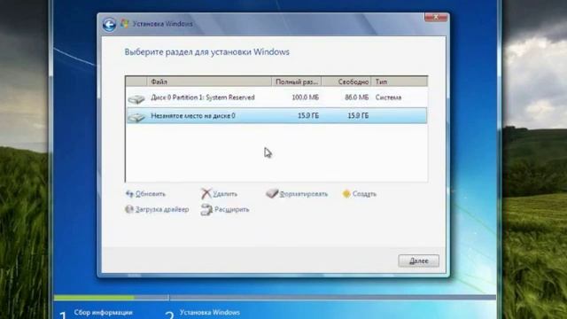Click the step 2 label Установка Windows

pos(210,313)
